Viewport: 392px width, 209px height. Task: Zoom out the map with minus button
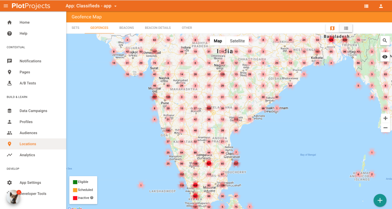click(x=385, y=128)
